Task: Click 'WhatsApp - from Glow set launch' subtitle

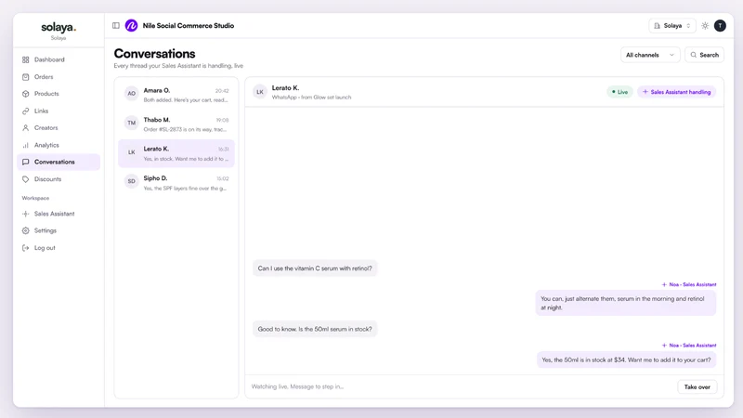Action: pyautogui.click(x=311, y=98)
